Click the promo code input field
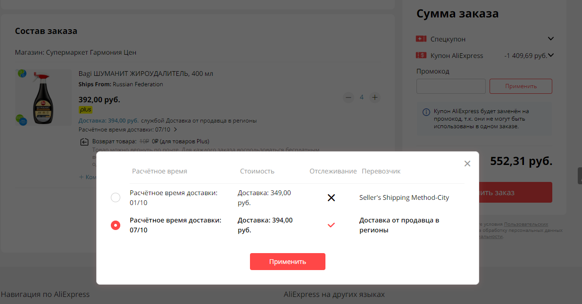Viewport: 582px width, 304px height. (451, 86)
